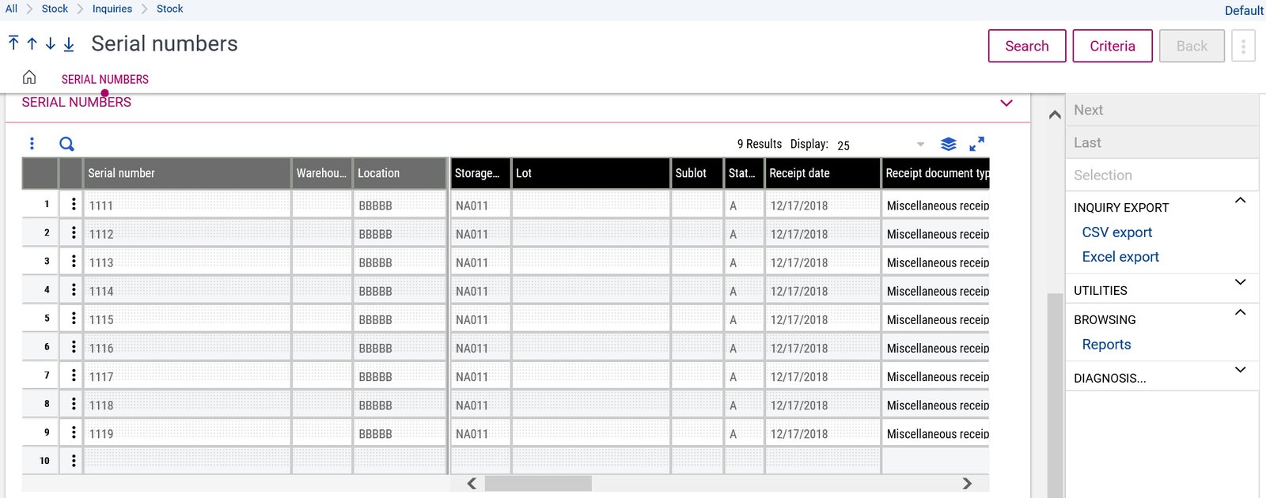Jump to first record with top arrow icon
This screenshot has width=1266, height=498.
tap(13, 43)
